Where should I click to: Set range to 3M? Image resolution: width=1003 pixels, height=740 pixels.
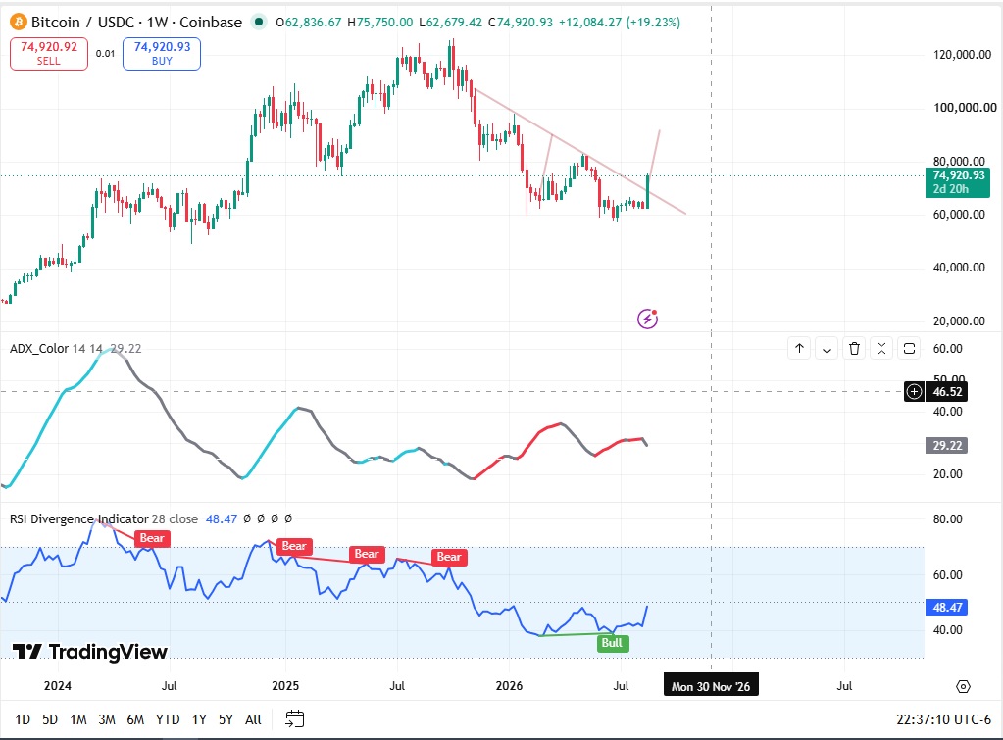click(107, 719)
